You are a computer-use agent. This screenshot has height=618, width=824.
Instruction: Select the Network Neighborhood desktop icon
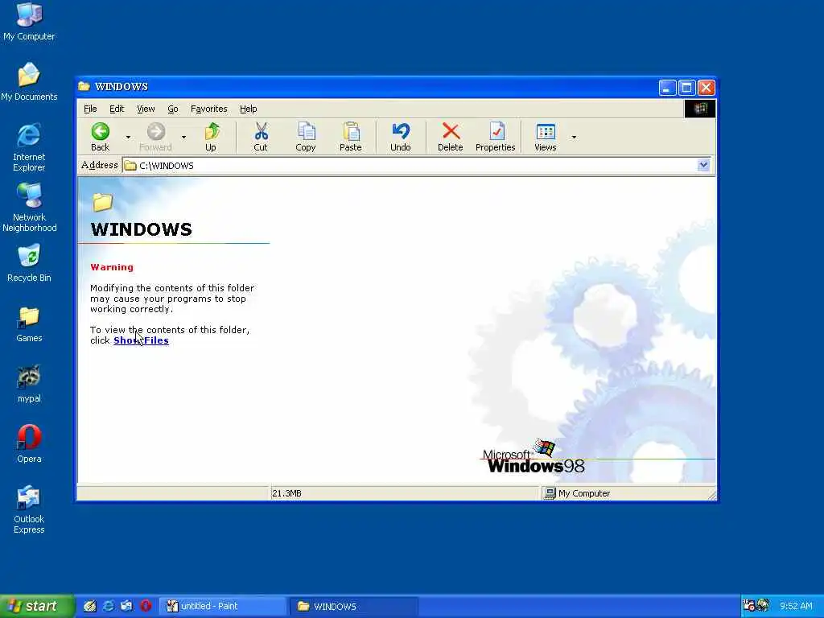29,208
